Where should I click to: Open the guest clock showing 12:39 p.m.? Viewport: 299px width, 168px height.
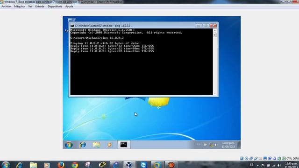tap(228, 145)
